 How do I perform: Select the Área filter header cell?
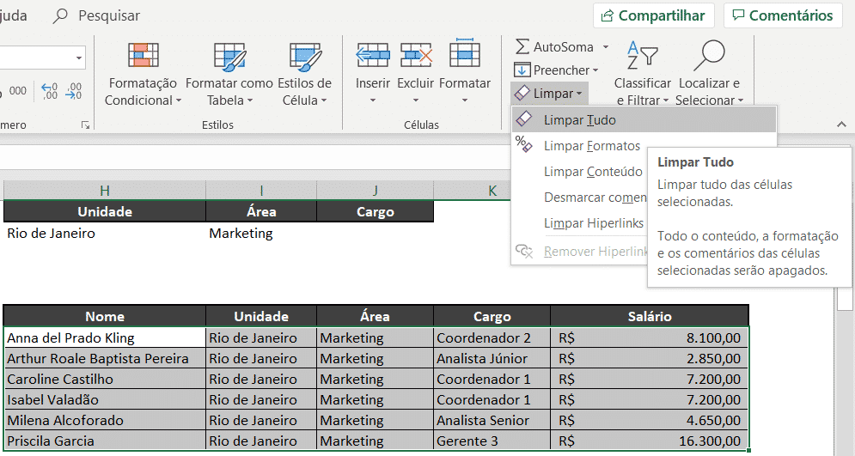[x=261, y=212]
